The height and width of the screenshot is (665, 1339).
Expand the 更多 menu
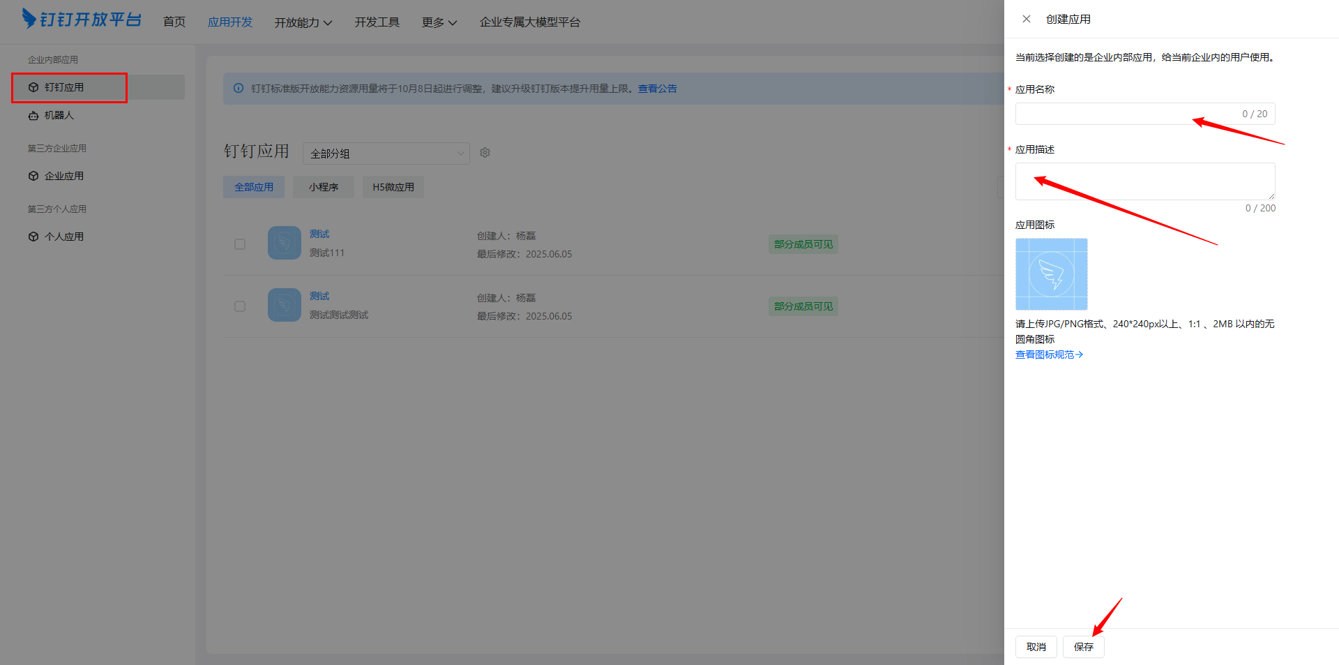click(439, 22)
